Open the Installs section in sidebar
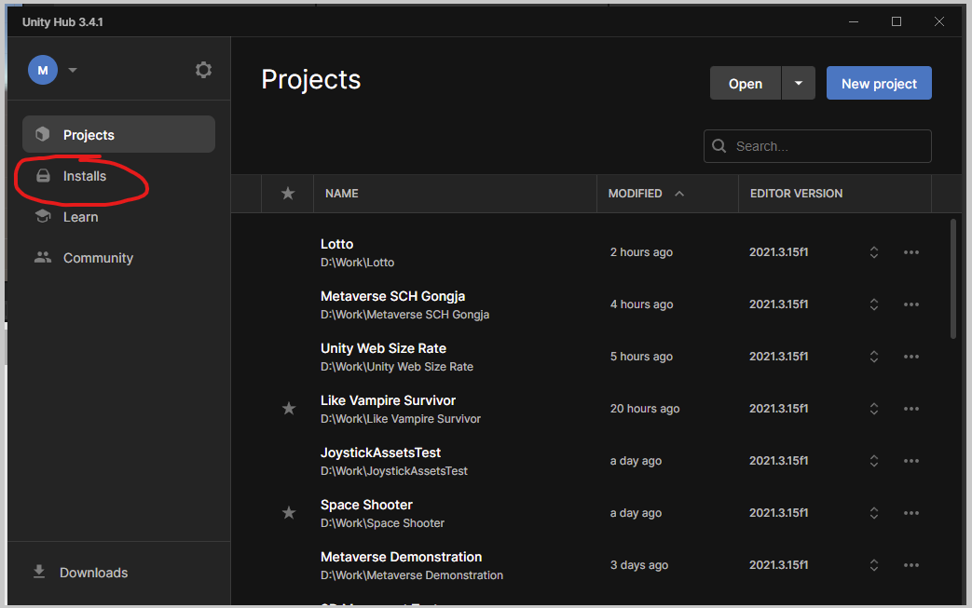 (x=118, y=176)
